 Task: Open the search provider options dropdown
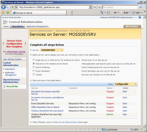tap(144, 7)
